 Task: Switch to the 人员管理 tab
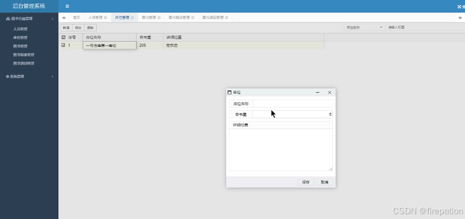click(x=96, y=18)
